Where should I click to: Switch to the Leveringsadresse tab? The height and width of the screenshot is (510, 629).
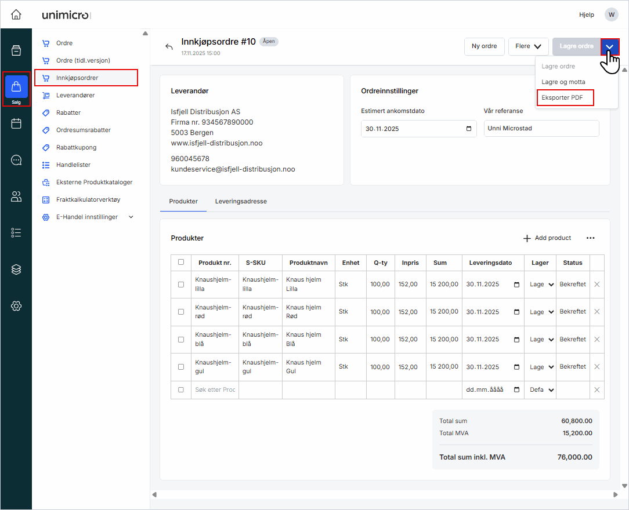pyautogui.click(x=241, y=202)
